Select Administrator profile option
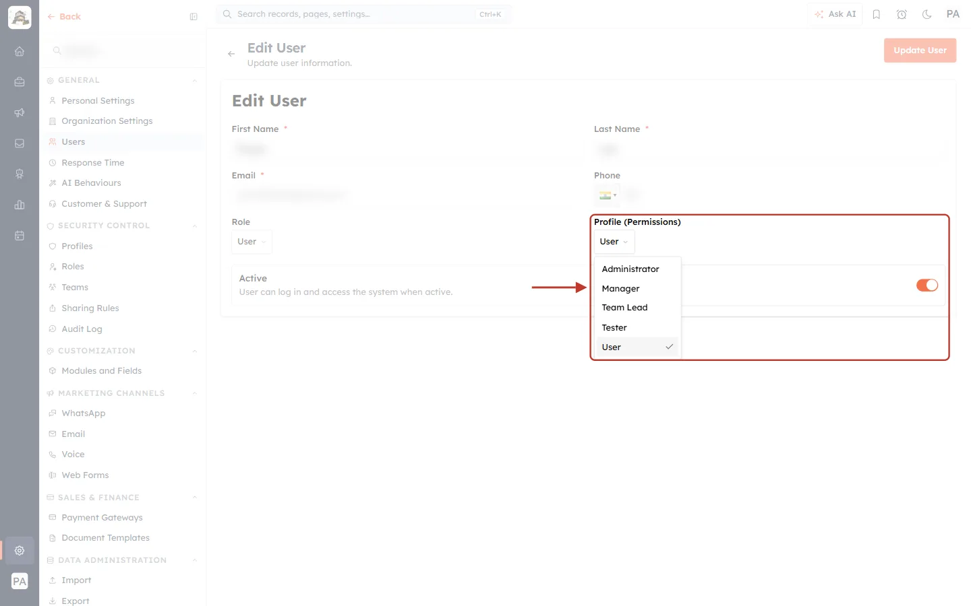This screenshot has width=971, height=606. coord(637,269)
